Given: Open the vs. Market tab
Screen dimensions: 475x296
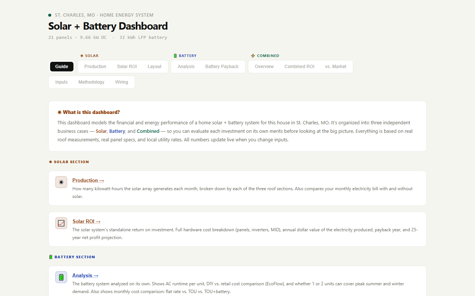Looking at the screenshot, I should tap(336, 67).
